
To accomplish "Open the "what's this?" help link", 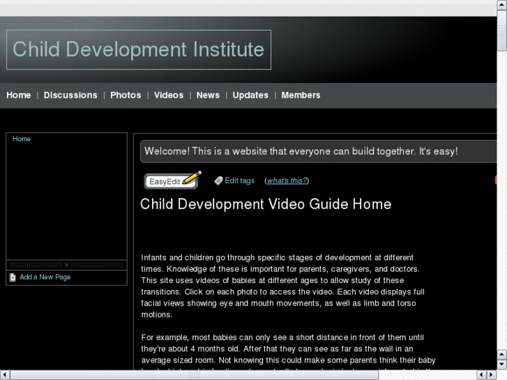I will point(287,181).
